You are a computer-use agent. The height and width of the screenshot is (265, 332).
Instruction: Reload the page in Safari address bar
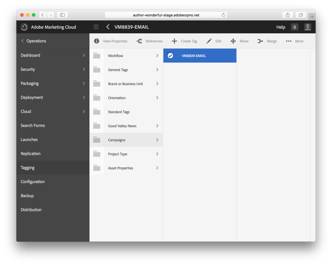point(224,15)
